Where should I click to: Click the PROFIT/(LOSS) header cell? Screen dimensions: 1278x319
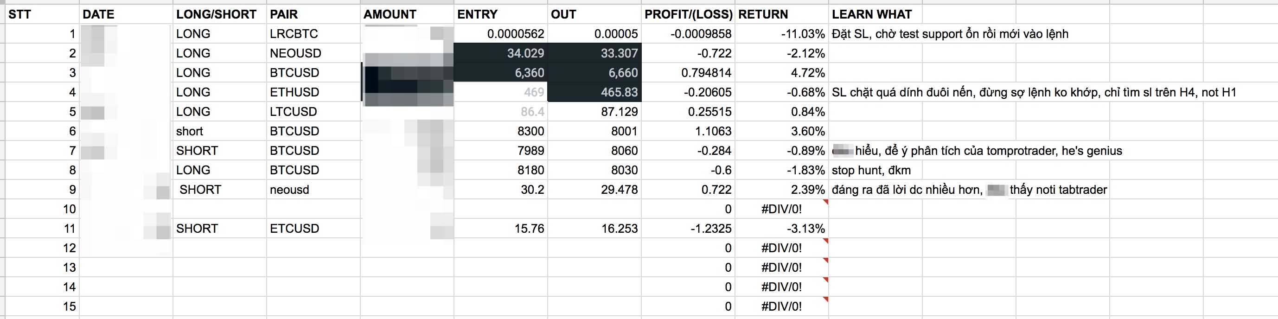pos(688,14)
